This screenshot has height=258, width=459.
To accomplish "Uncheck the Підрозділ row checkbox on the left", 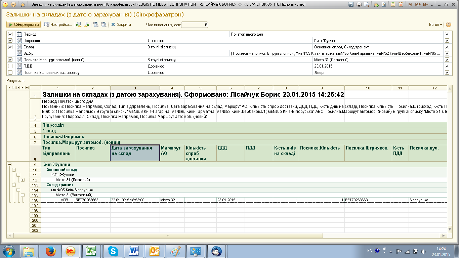I will pyautogui.click(x=10, y=41).
